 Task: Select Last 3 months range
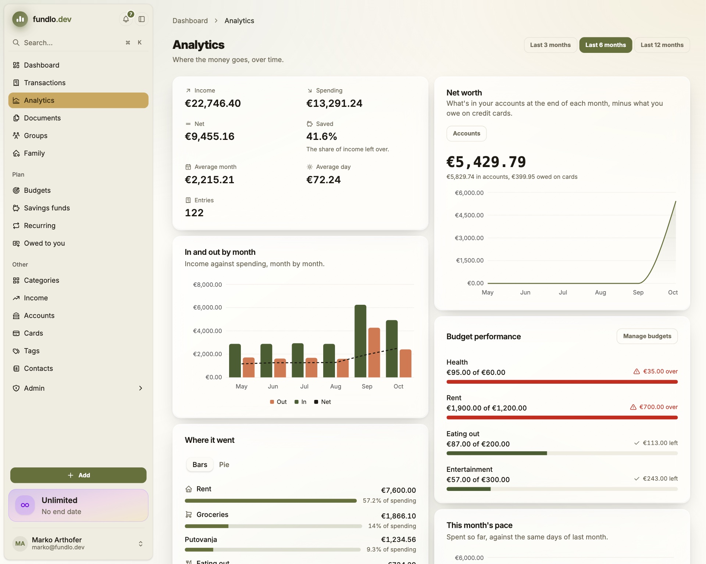tap(550, 45)
